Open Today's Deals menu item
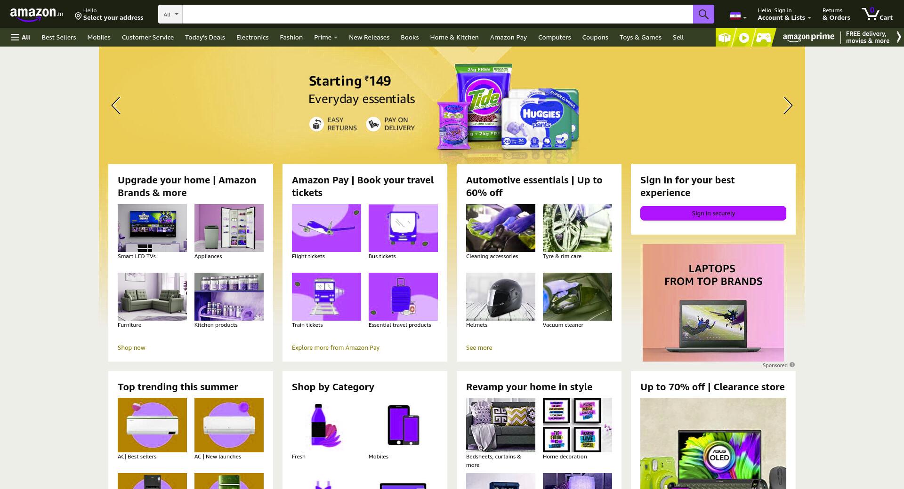The height and width of the screenshot is (489, 904). [x=205, y=37]
